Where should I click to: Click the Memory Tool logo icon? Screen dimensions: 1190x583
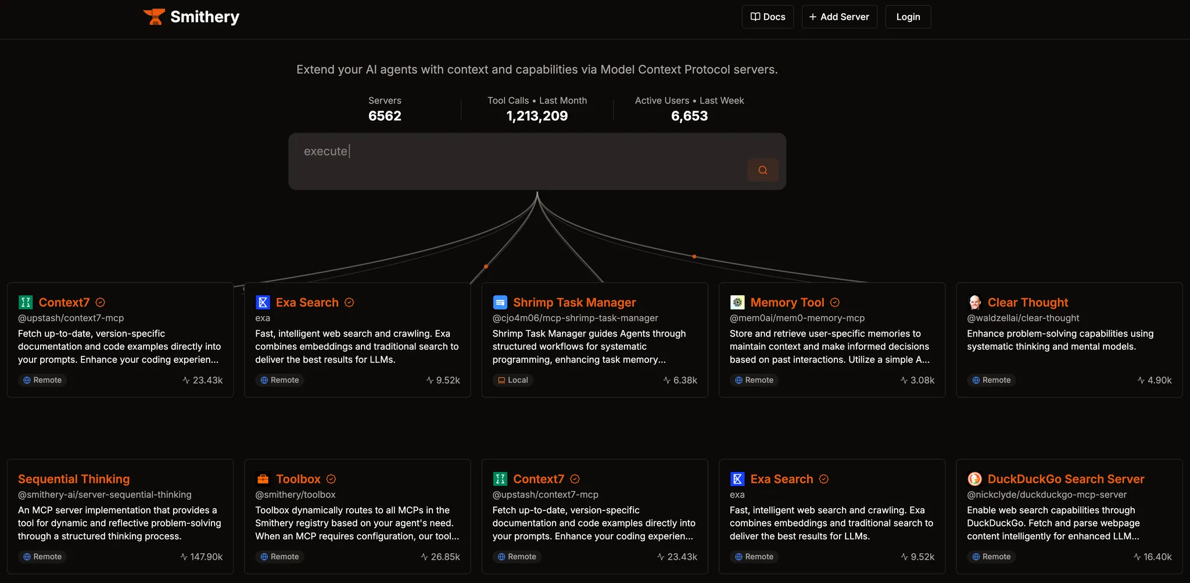[x=737, y=302]
